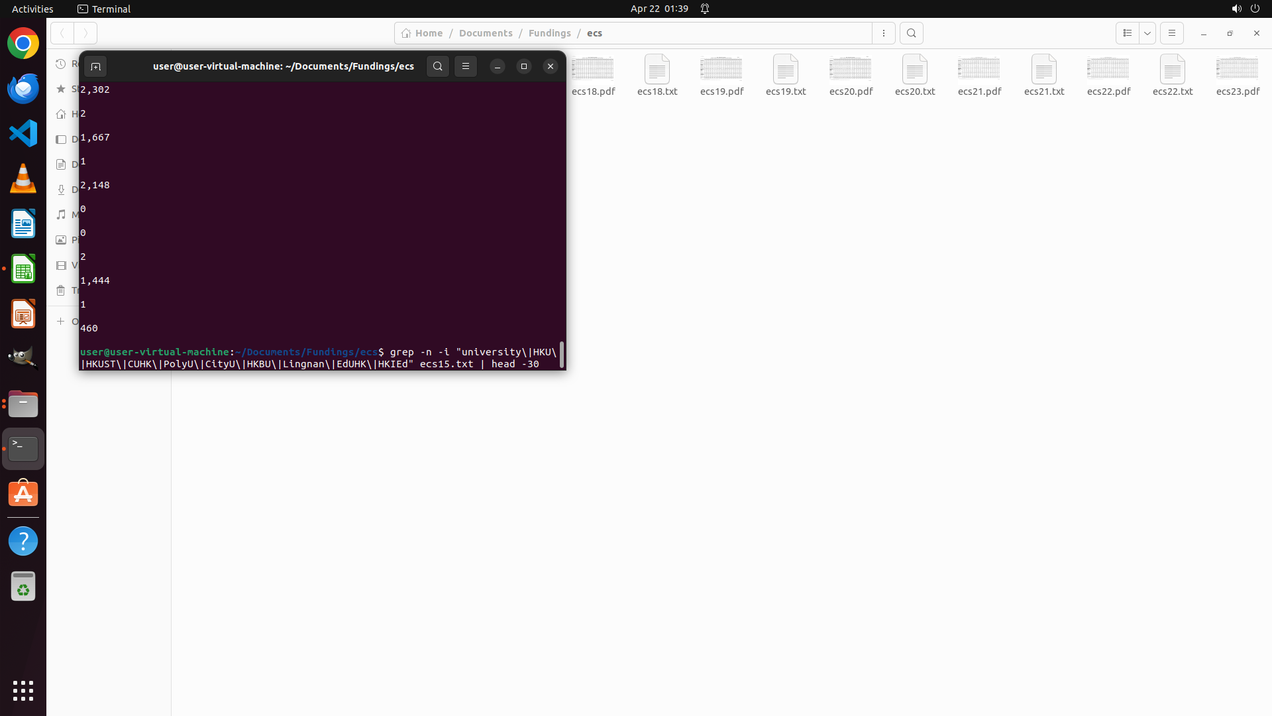This screenshot has height=716, width=1272.
Task: Open the Show Applications grid
Action: [23, 690]
